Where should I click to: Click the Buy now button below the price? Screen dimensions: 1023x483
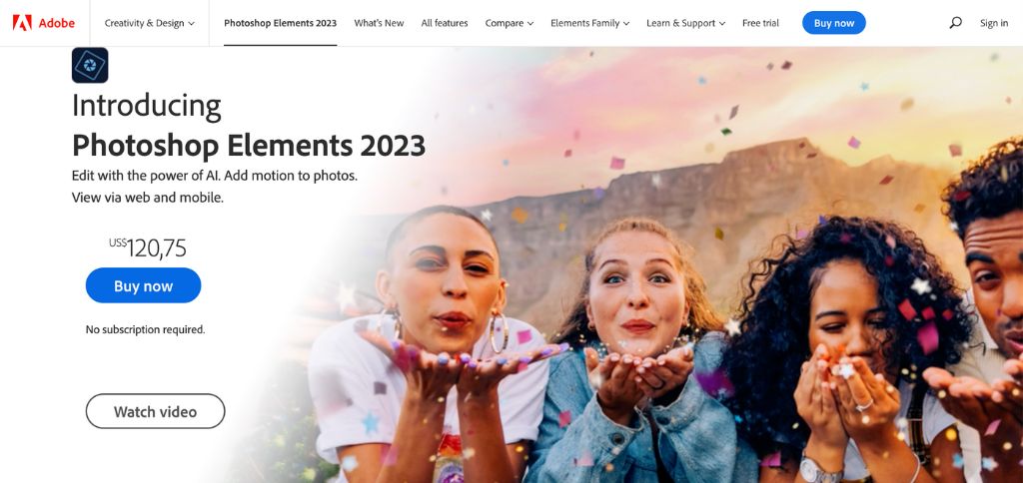(x=143, y=285)
